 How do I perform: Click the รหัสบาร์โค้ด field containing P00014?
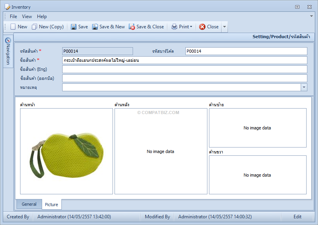[246, 51]
